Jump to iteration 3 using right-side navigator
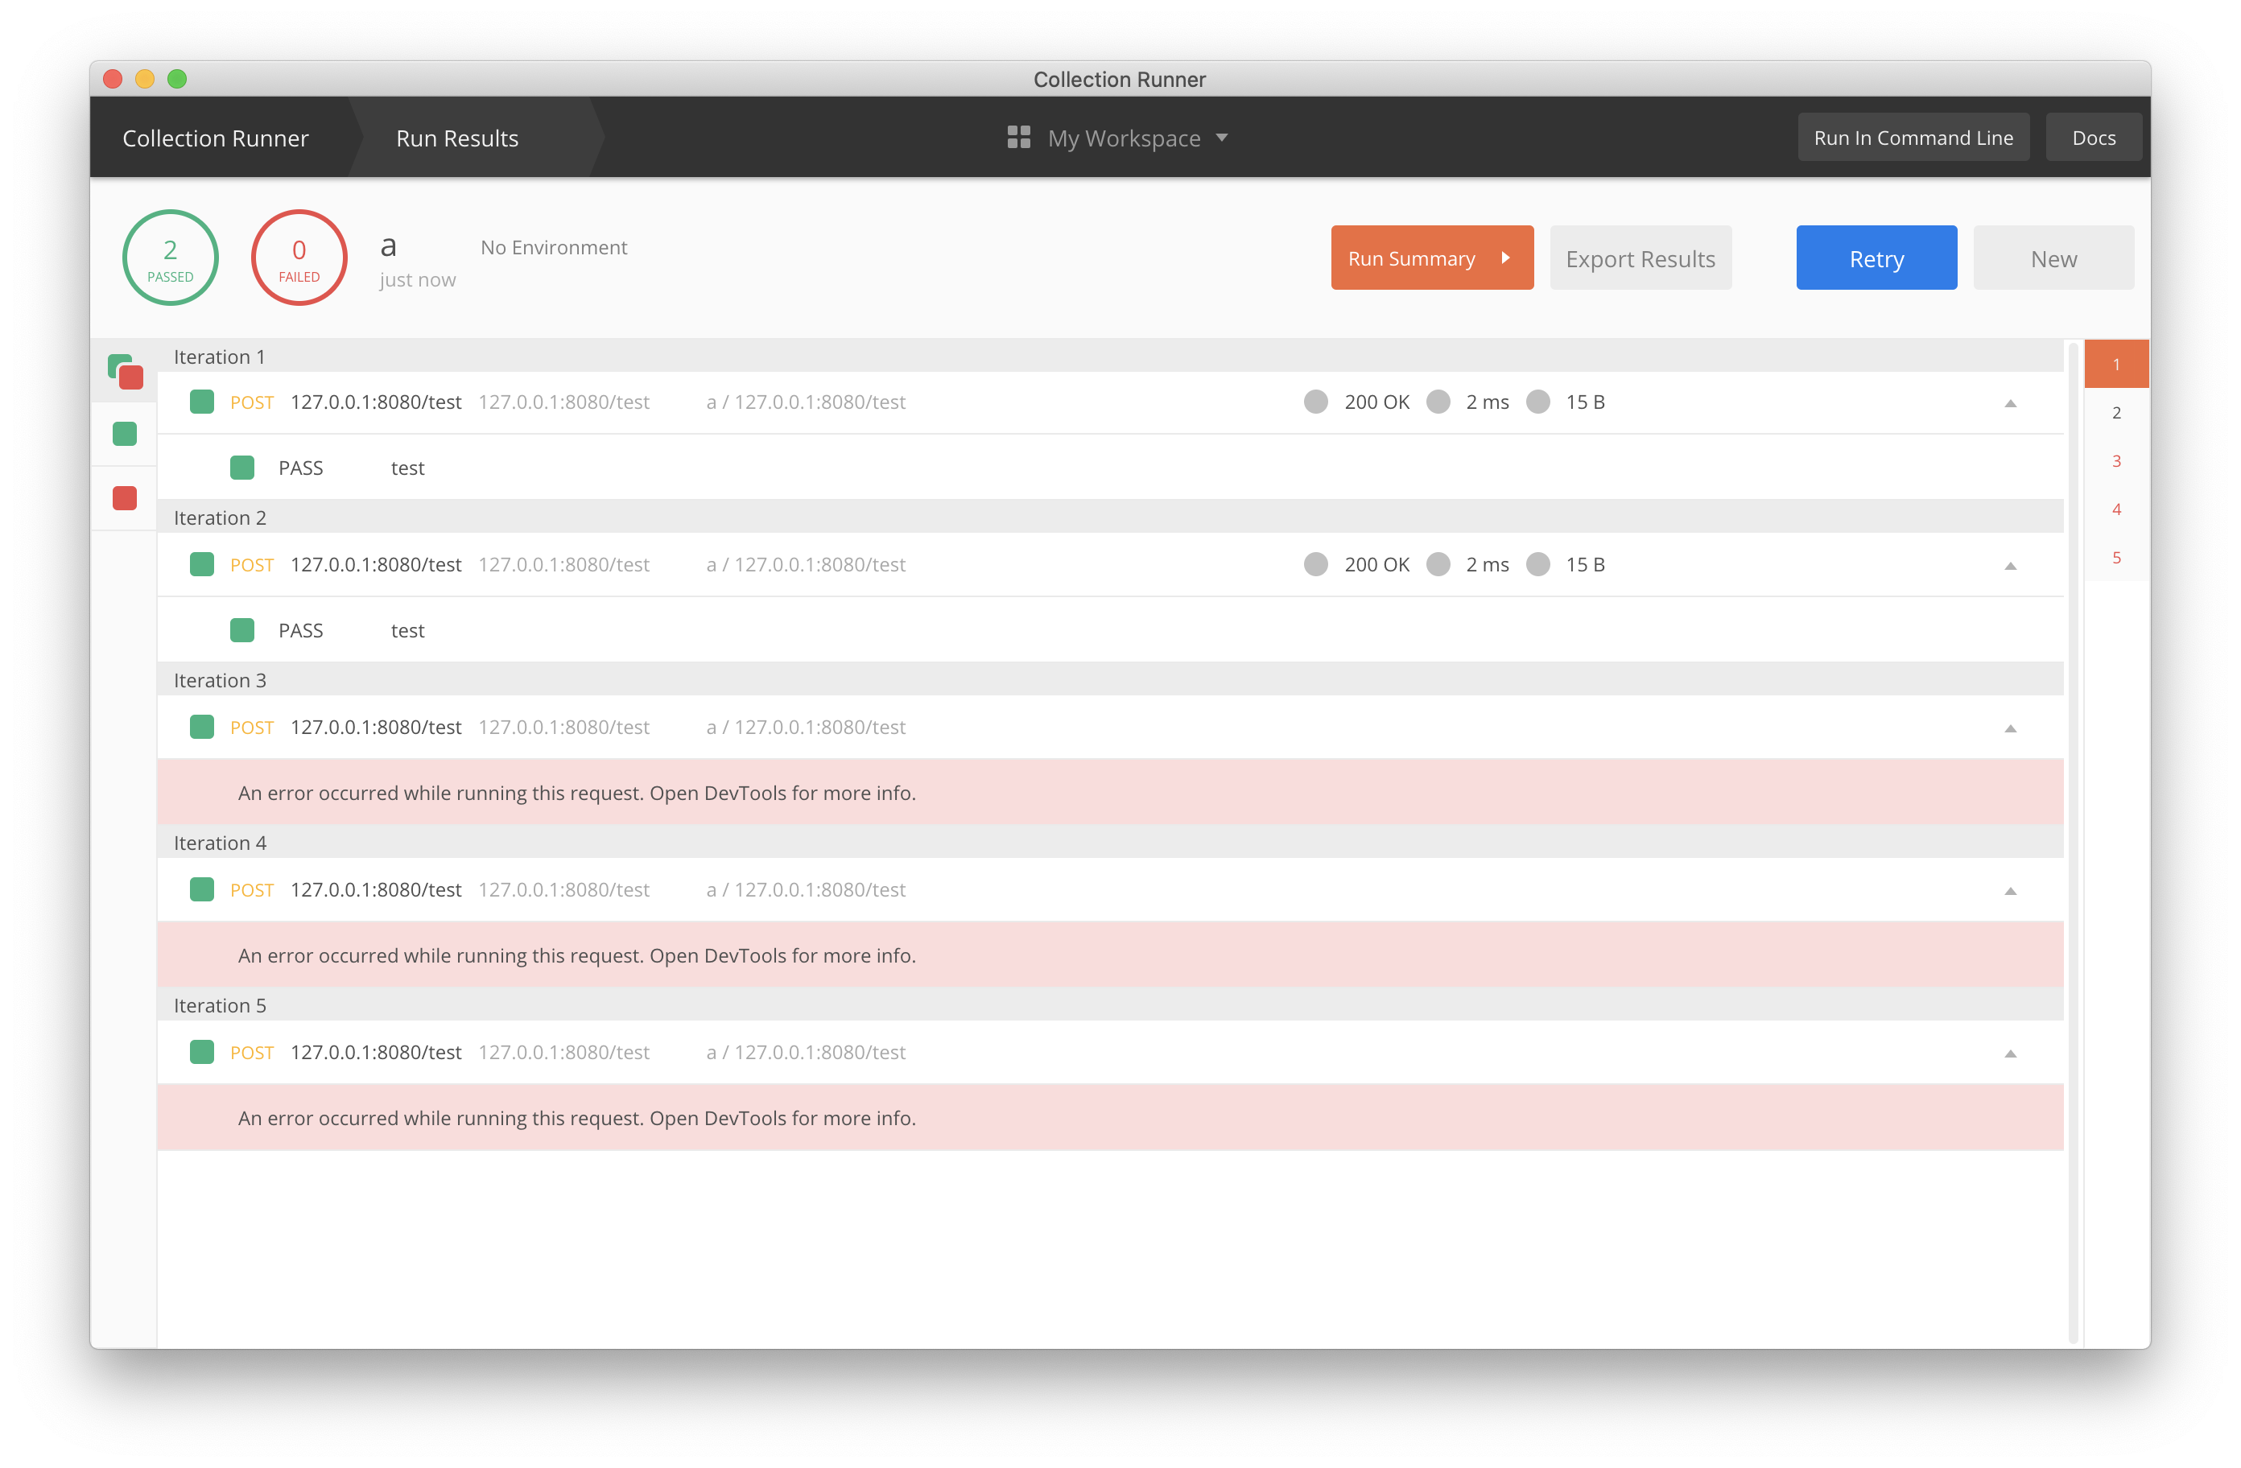Viewport: 2241px width, 1468px height. (x=2117, y=460)
